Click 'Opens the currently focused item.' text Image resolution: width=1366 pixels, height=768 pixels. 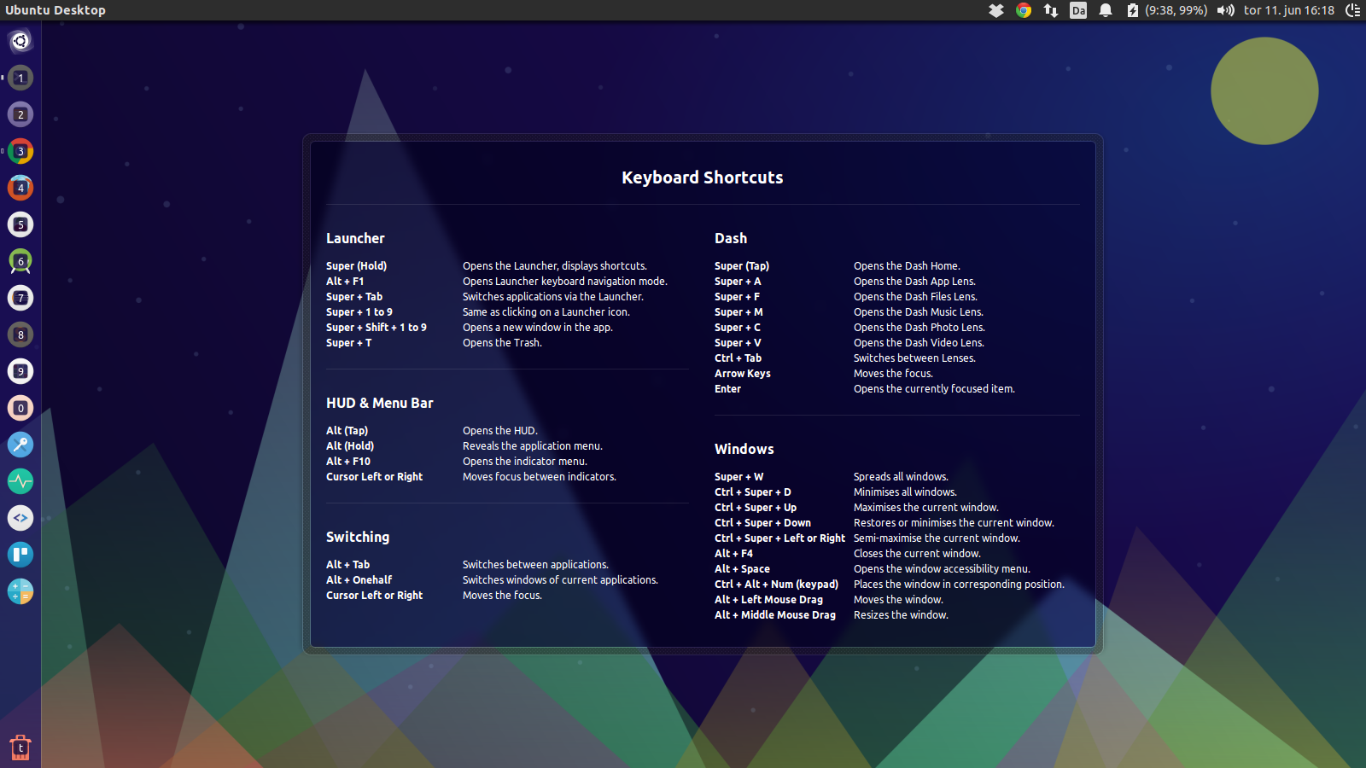pos(934,389)
